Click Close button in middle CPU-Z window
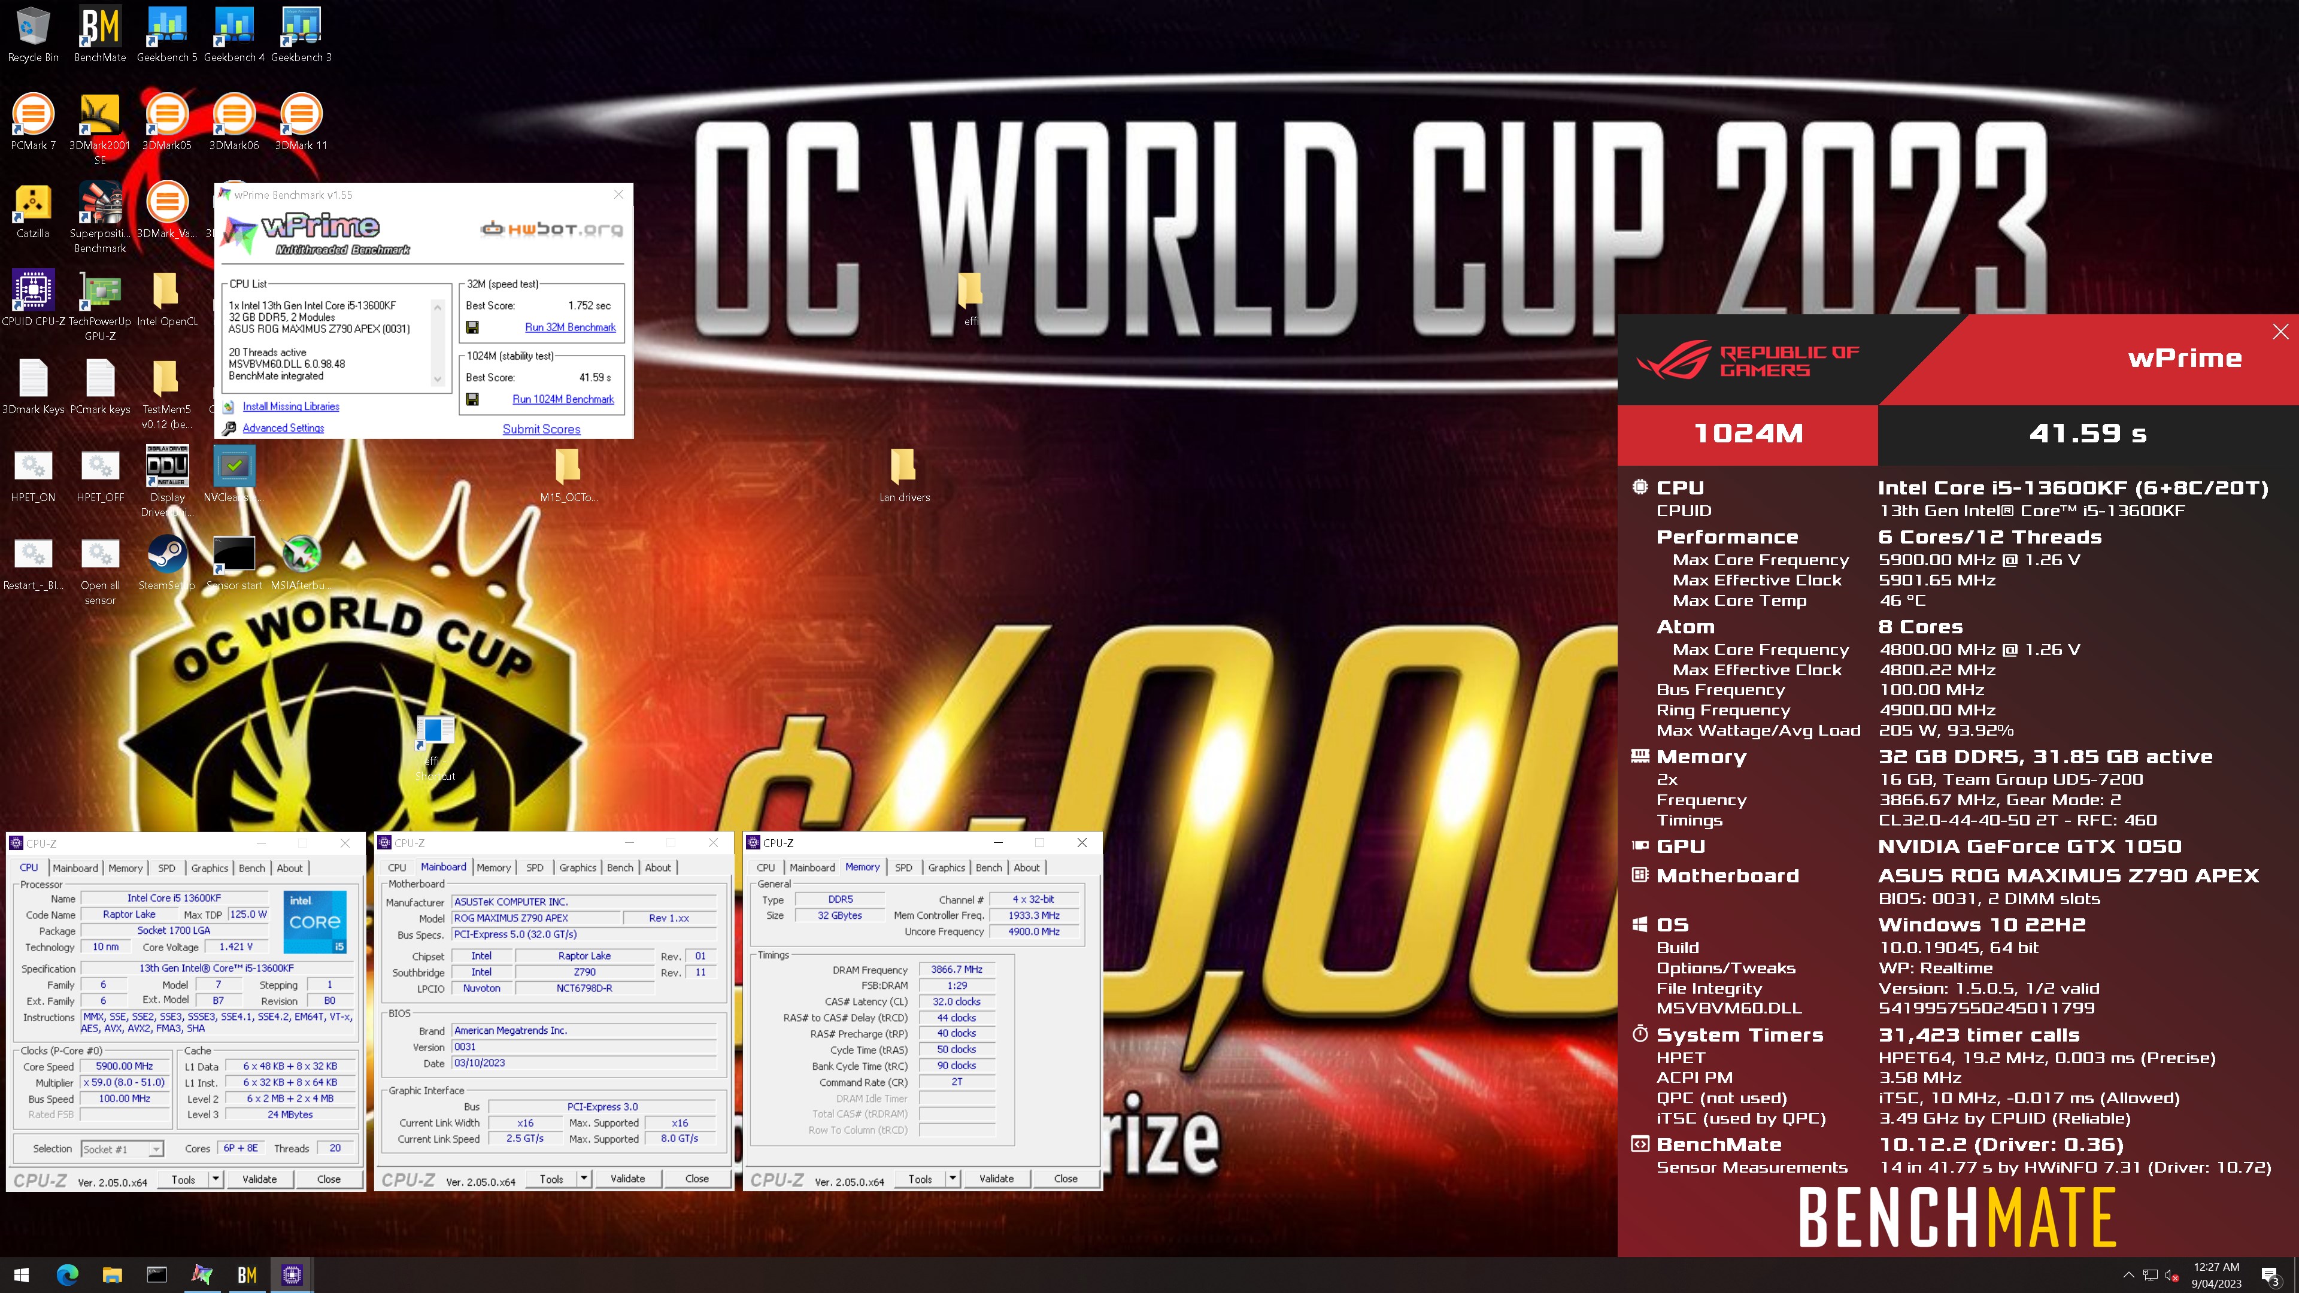2299x1293 pixels. (697, 1179)
